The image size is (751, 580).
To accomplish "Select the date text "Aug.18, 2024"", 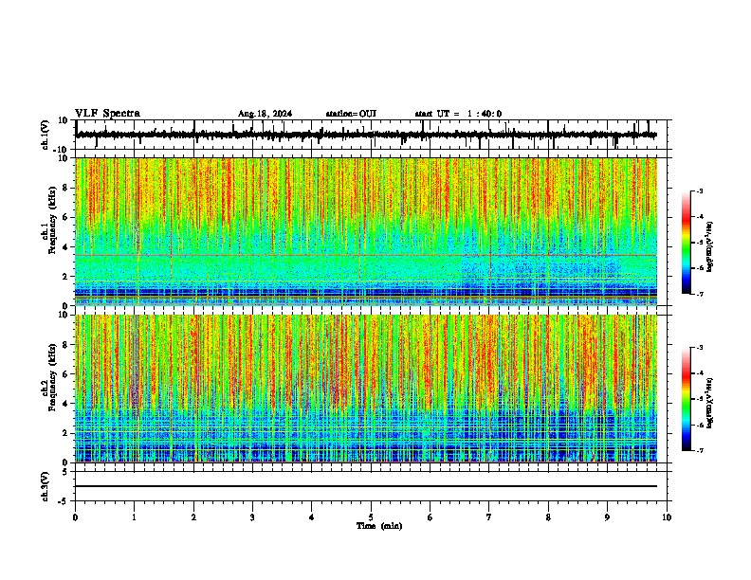I will click(x=265, y=114).
